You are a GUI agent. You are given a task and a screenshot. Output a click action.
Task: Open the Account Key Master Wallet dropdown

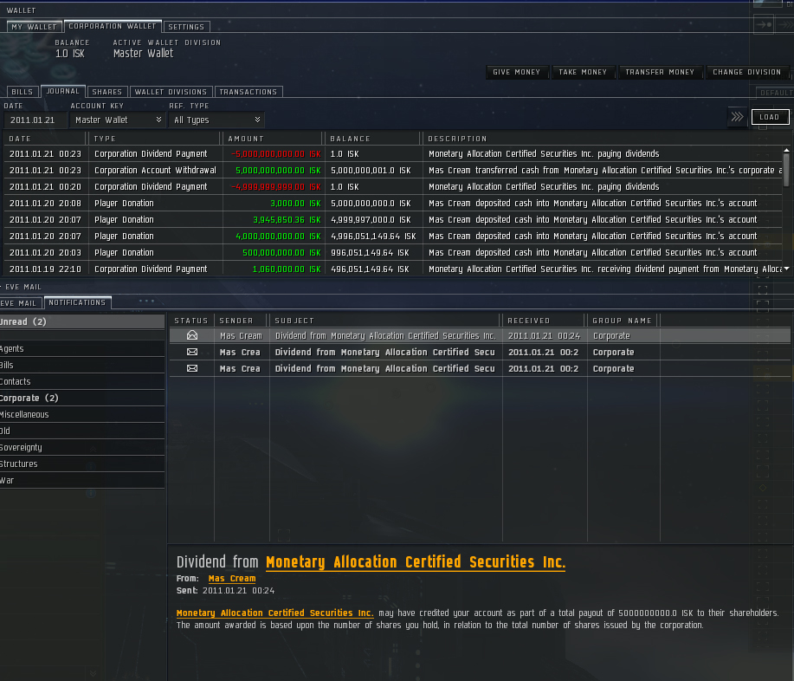click(118, 120)
